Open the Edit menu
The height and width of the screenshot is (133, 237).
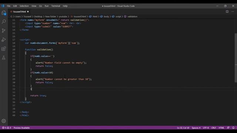coord(15,6)
